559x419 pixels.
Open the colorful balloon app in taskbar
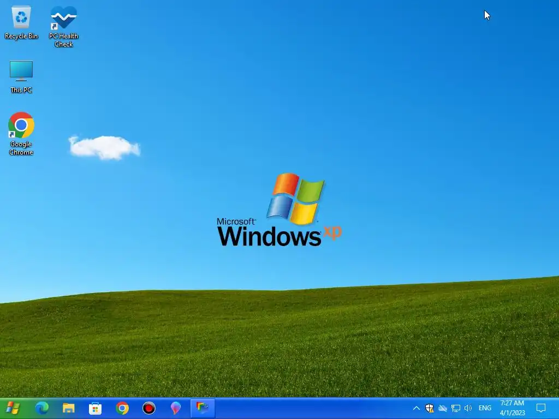coord(175,408)
